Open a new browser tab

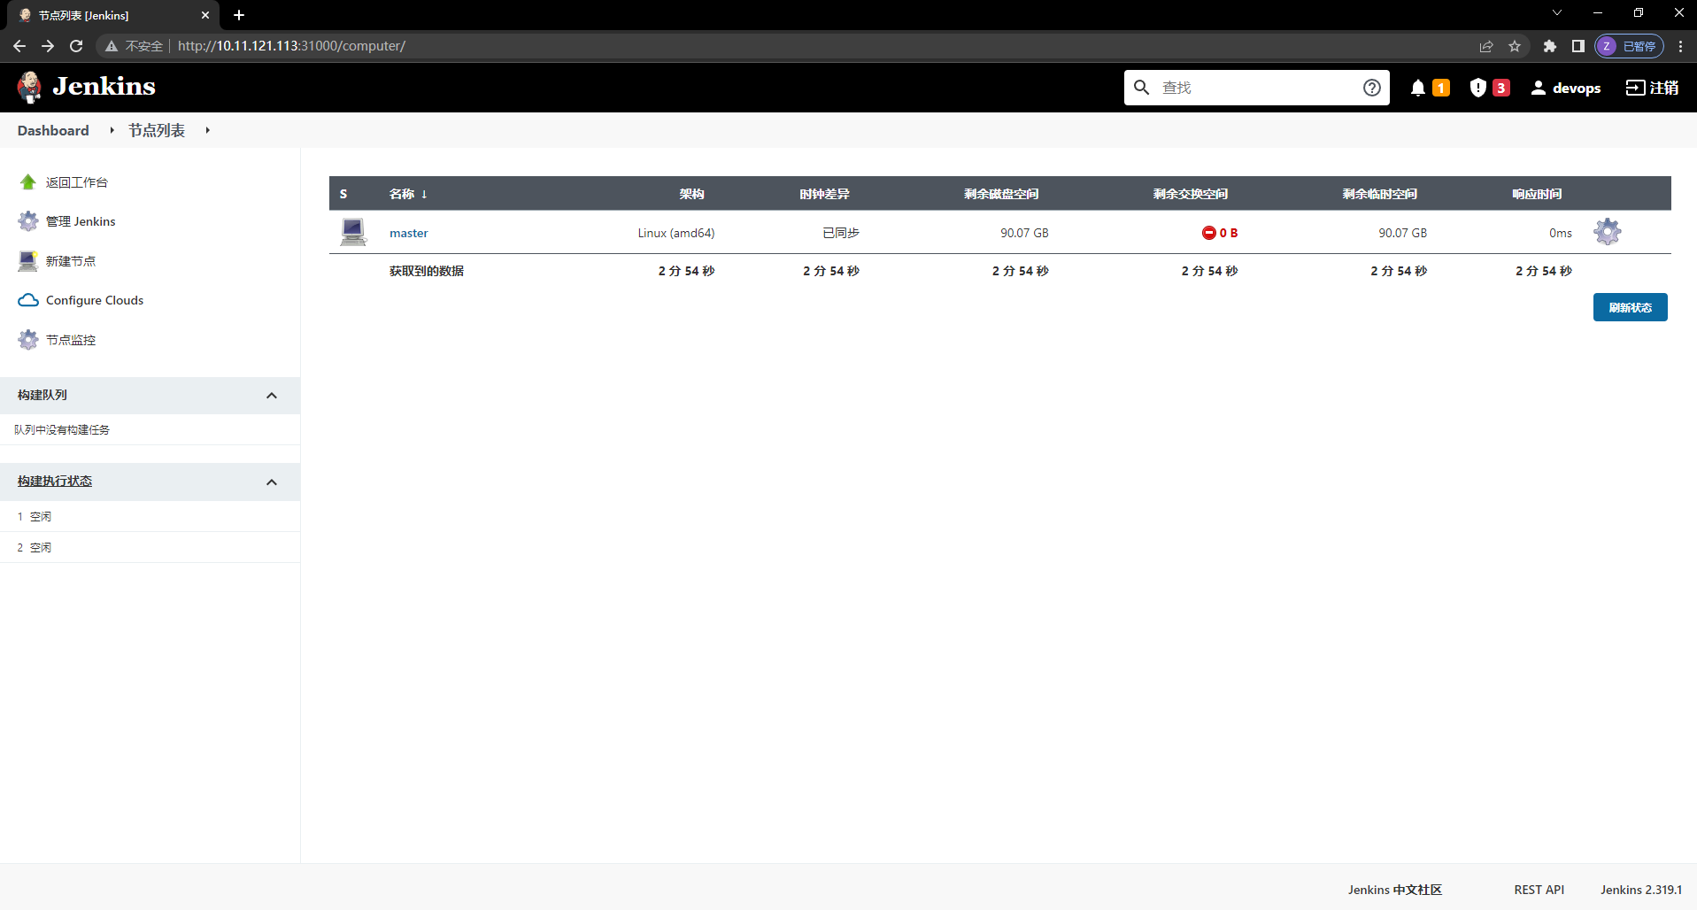(x=239, y=15)
